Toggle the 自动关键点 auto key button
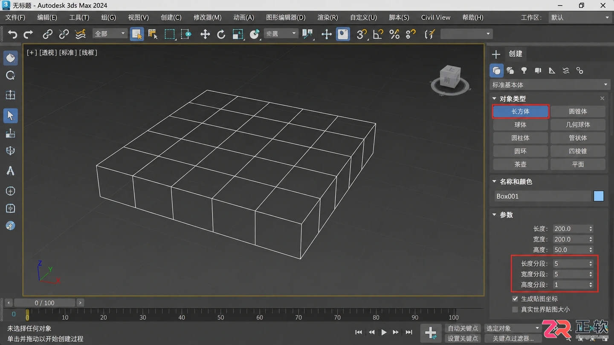 point(463,328)
